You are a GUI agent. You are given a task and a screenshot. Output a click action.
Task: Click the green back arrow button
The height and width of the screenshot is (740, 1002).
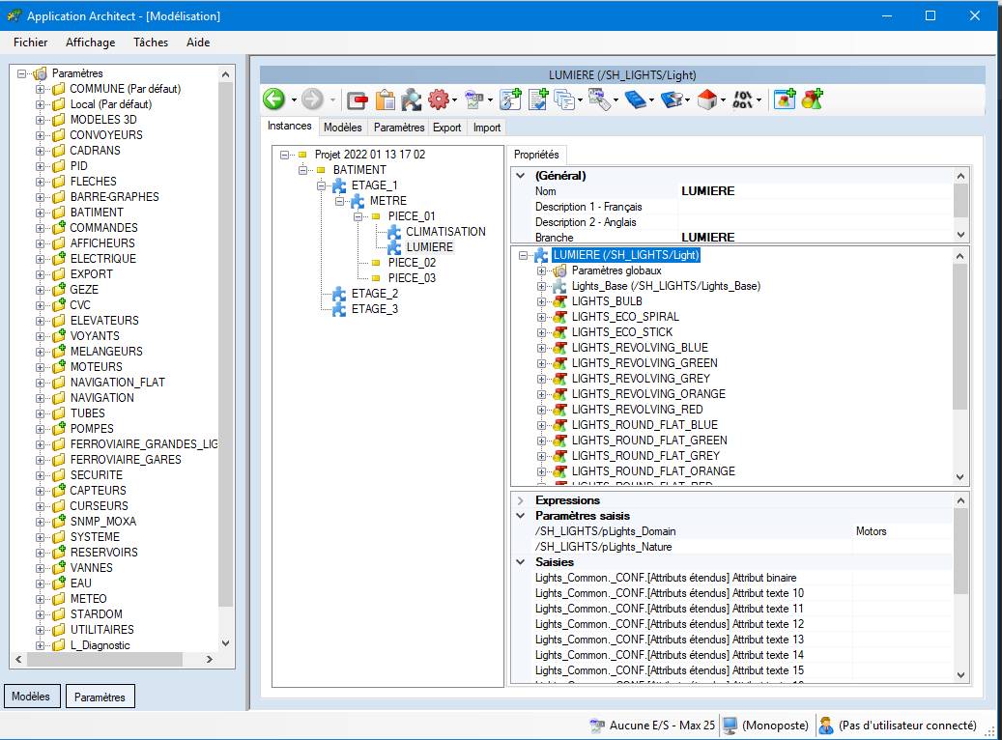(274, 100)
